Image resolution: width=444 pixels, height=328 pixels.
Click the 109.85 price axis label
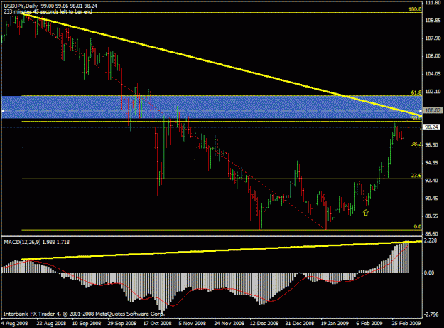tap(433, 21)
